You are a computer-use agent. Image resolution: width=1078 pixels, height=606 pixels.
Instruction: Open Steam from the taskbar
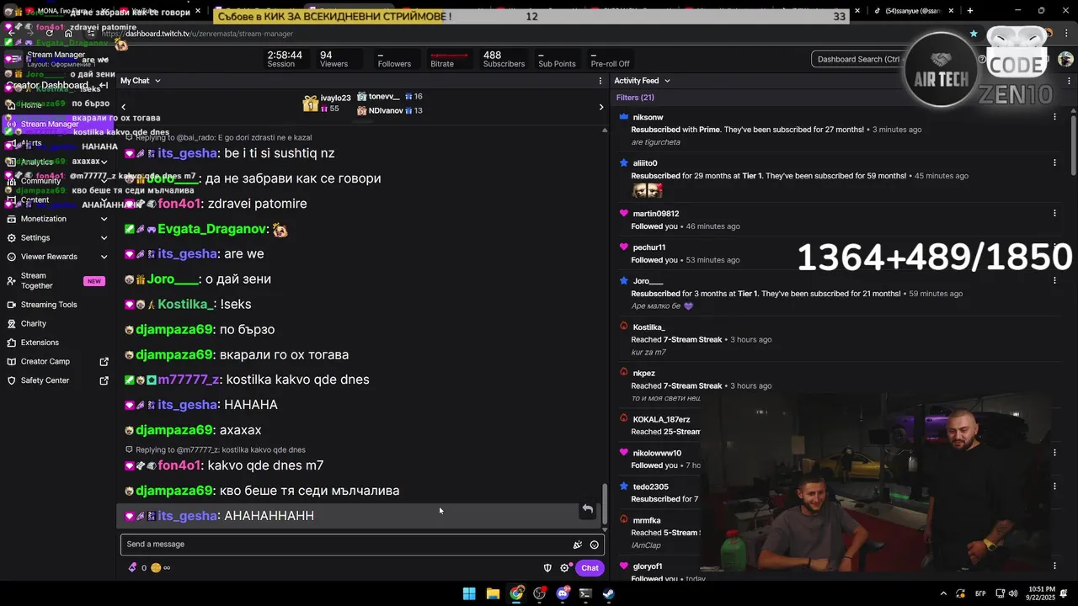(608, 593)
